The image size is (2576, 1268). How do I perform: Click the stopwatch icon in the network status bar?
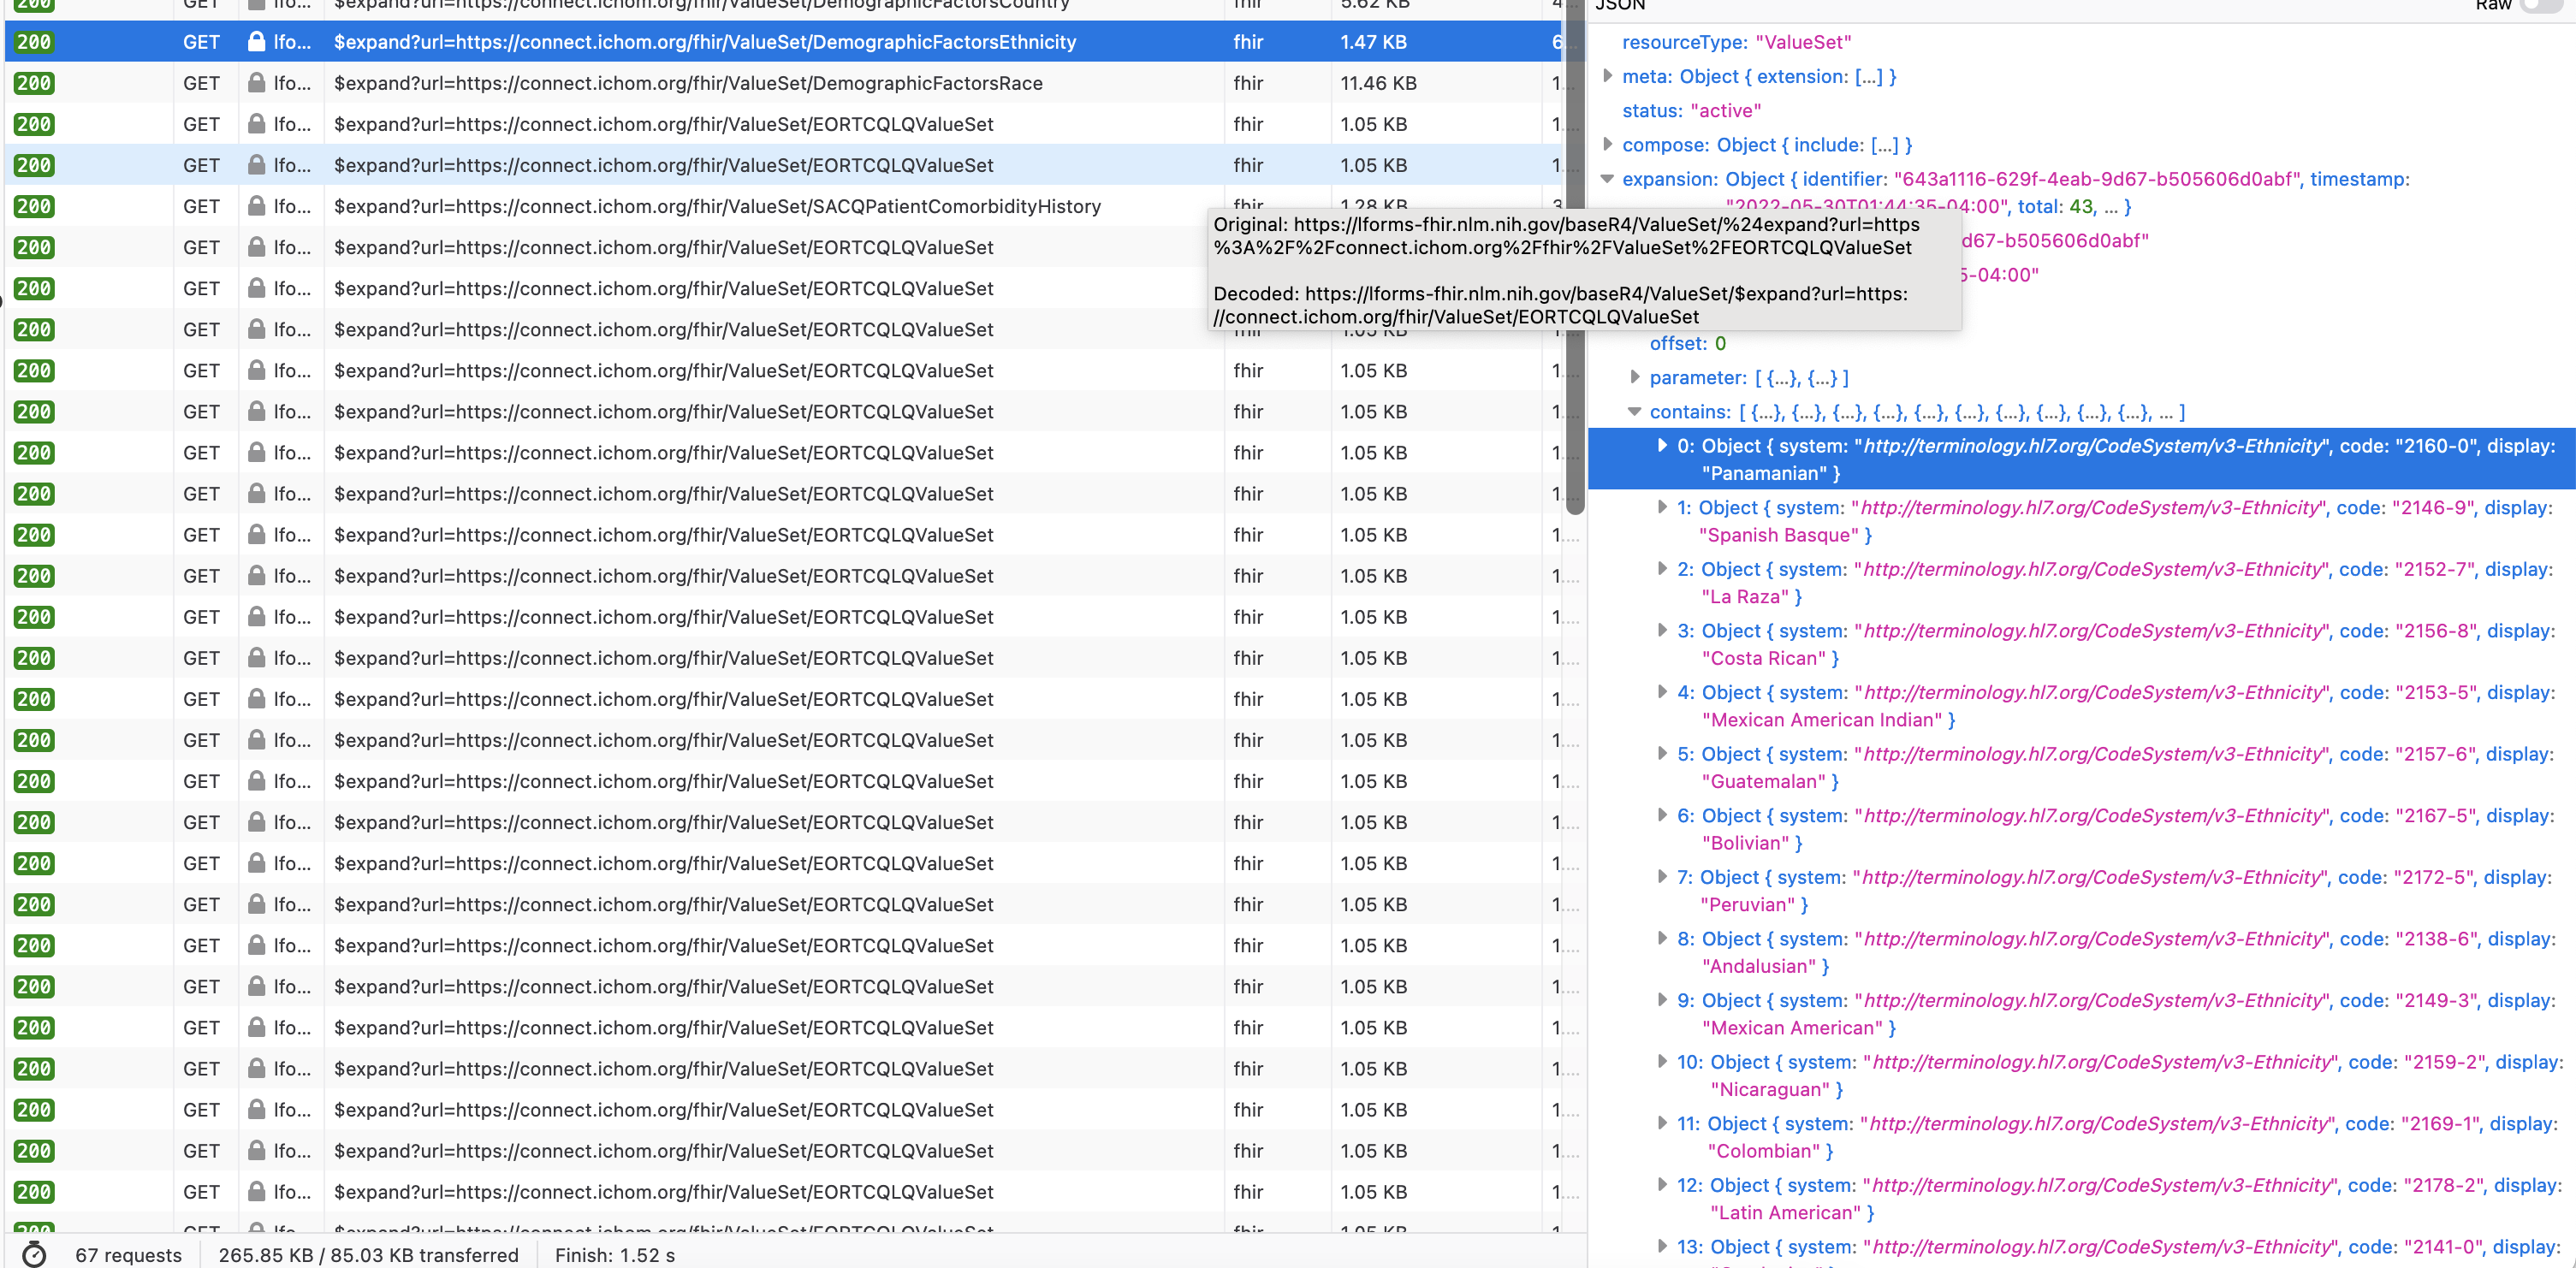point(33,1255)
